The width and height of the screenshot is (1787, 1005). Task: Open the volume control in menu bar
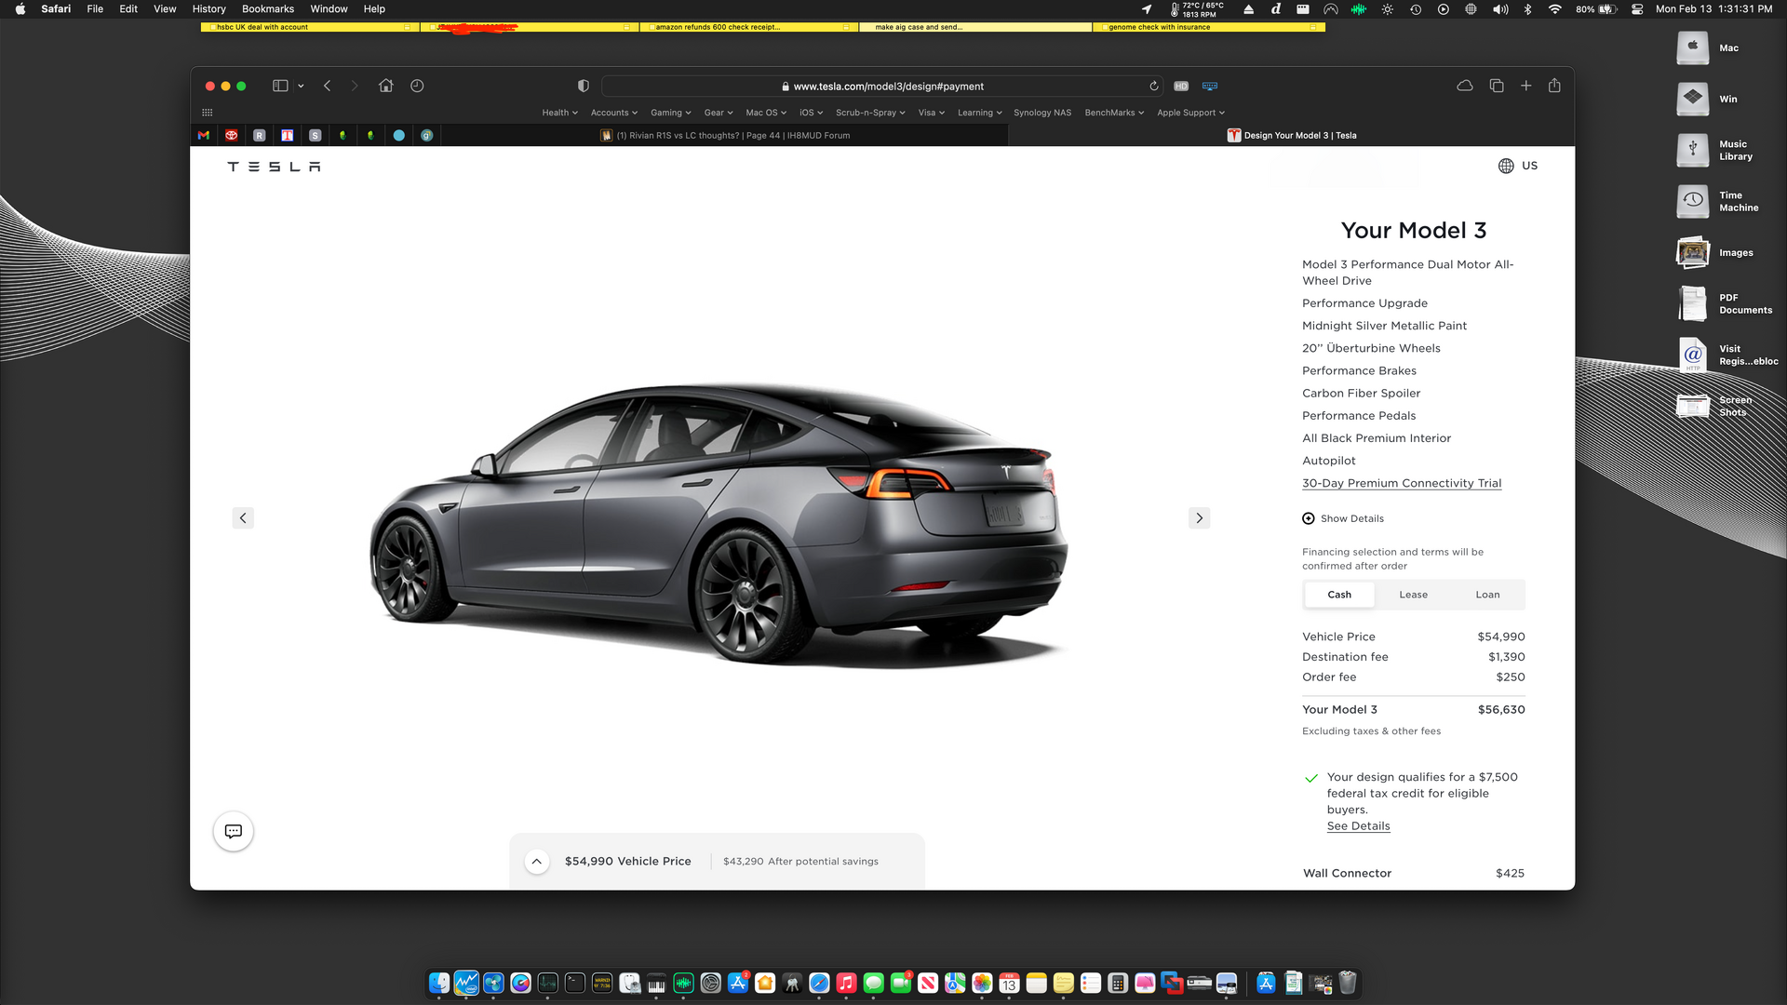pos(1500,9)
